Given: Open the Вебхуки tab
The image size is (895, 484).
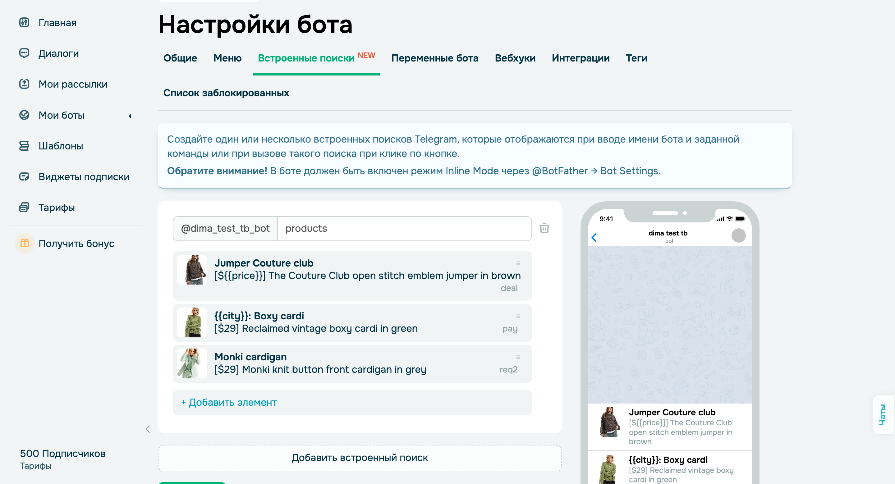Looking at the screenshot, I should tap(515, 58).
